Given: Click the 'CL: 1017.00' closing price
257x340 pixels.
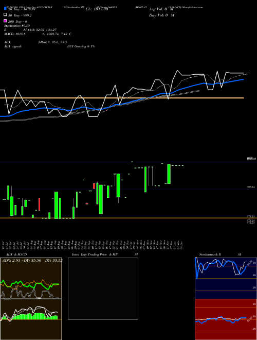Looking at the screenshot, I should 97,9.
